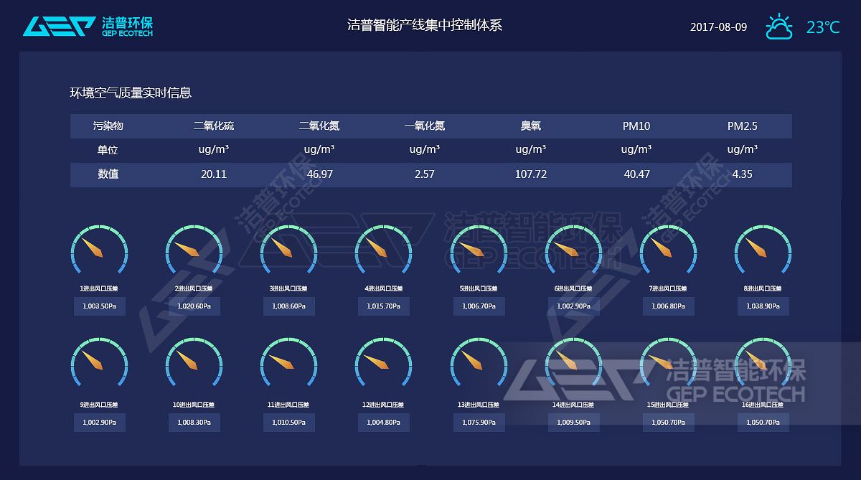The image size is (861, 480).
Task: Click the PM2.5 column header
Action: point(742,126)
